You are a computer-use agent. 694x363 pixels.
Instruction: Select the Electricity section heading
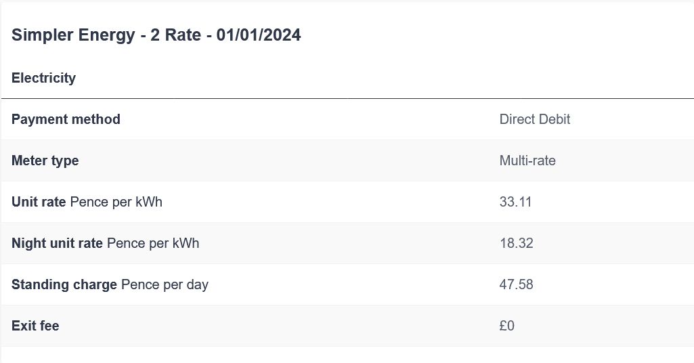click(x=43, y=78)
